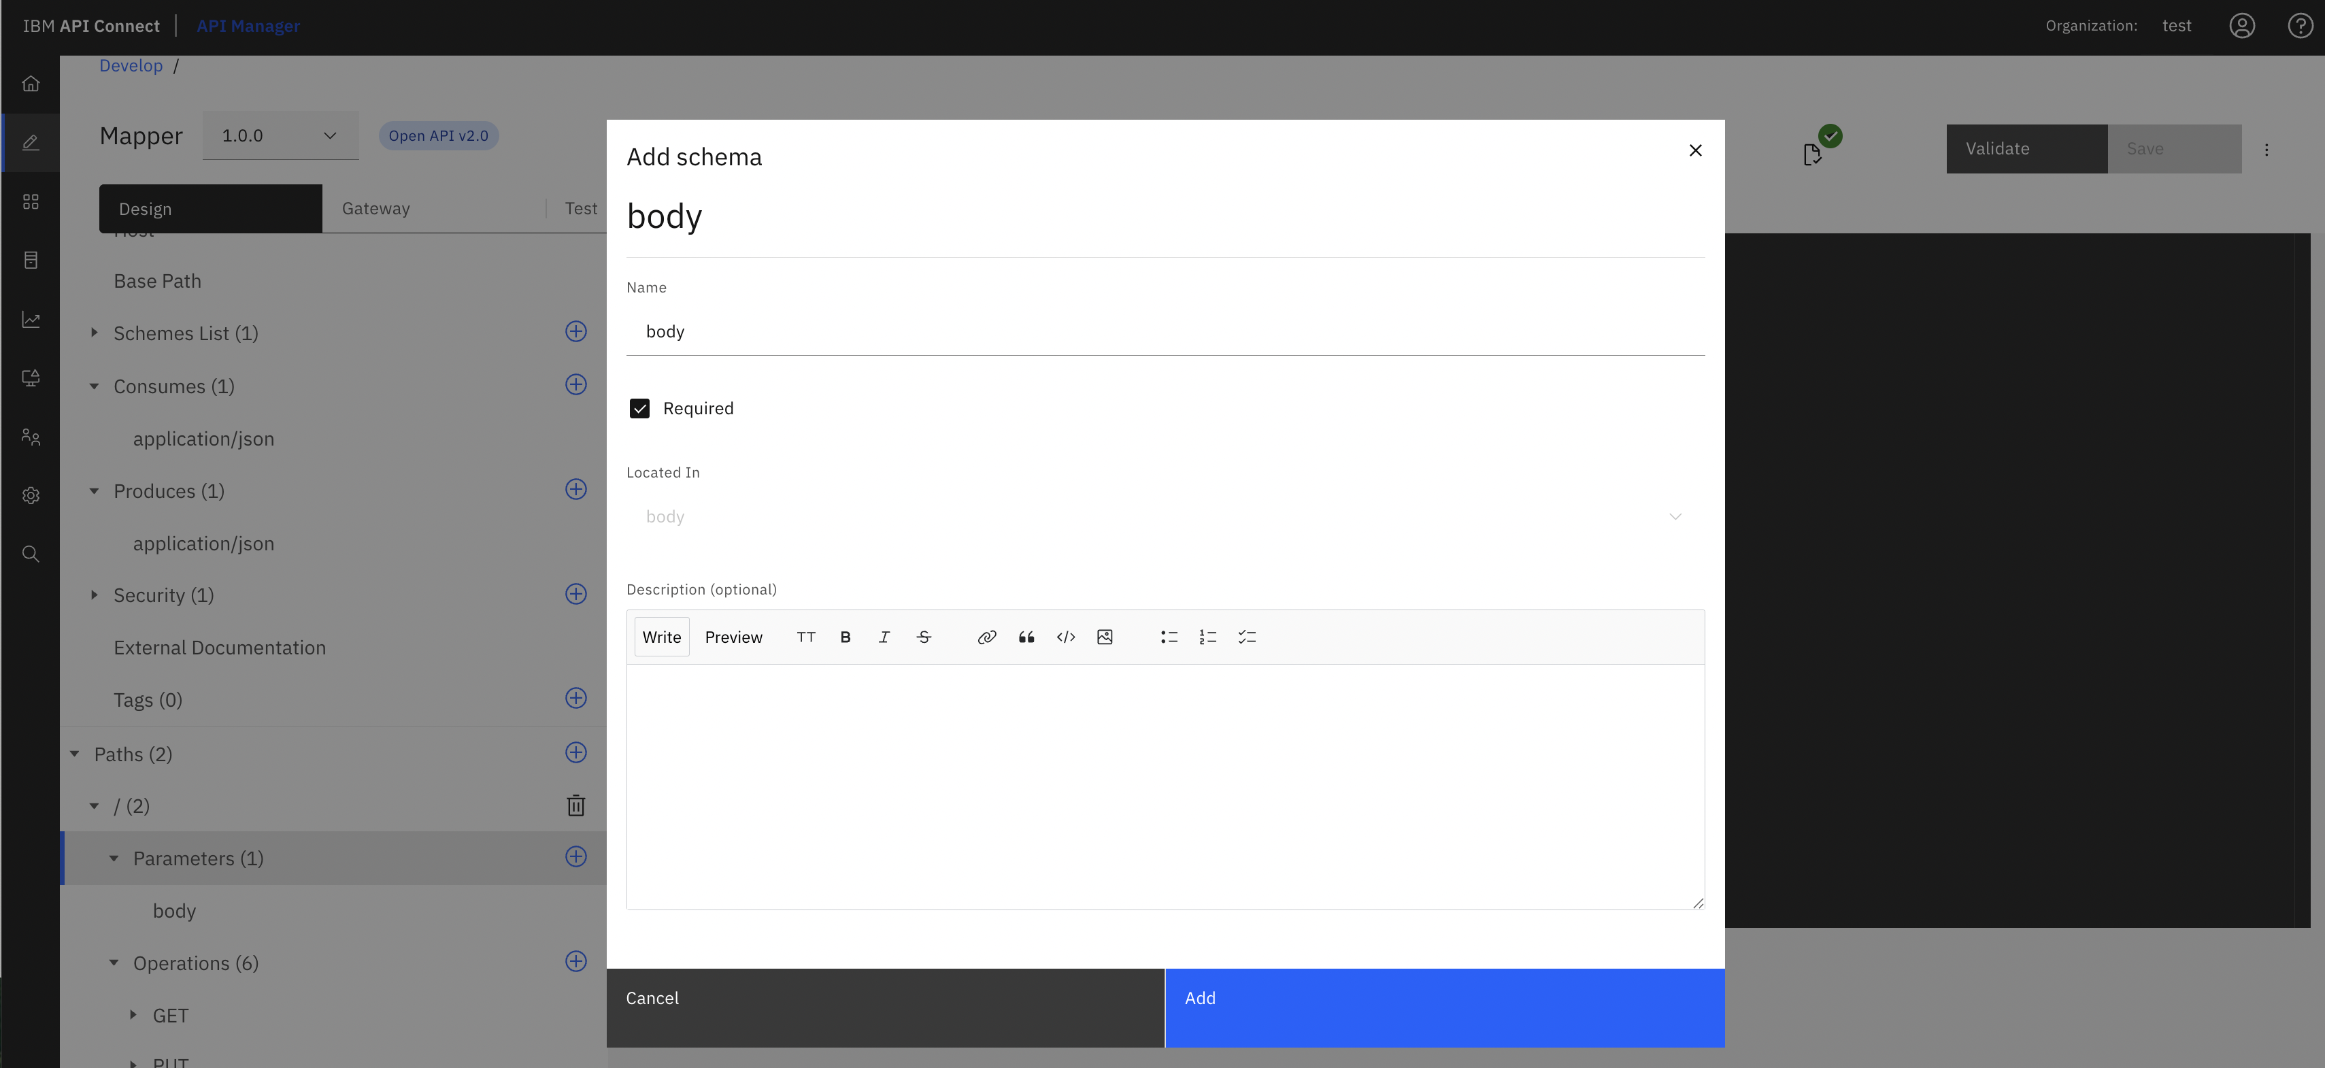2325x1068 pixels.
Task: Collapse the Consumes section
Action: 94,386
